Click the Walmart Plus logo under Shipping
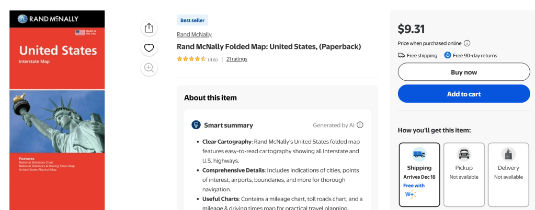This screenshot has width=535, height=210. [409, 194]
